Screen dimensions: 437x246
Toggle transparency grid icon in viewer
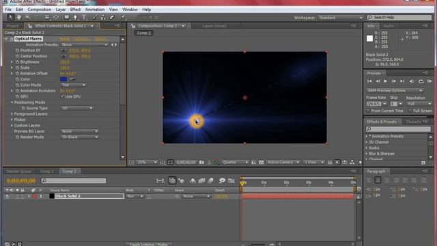click(261, 162)
